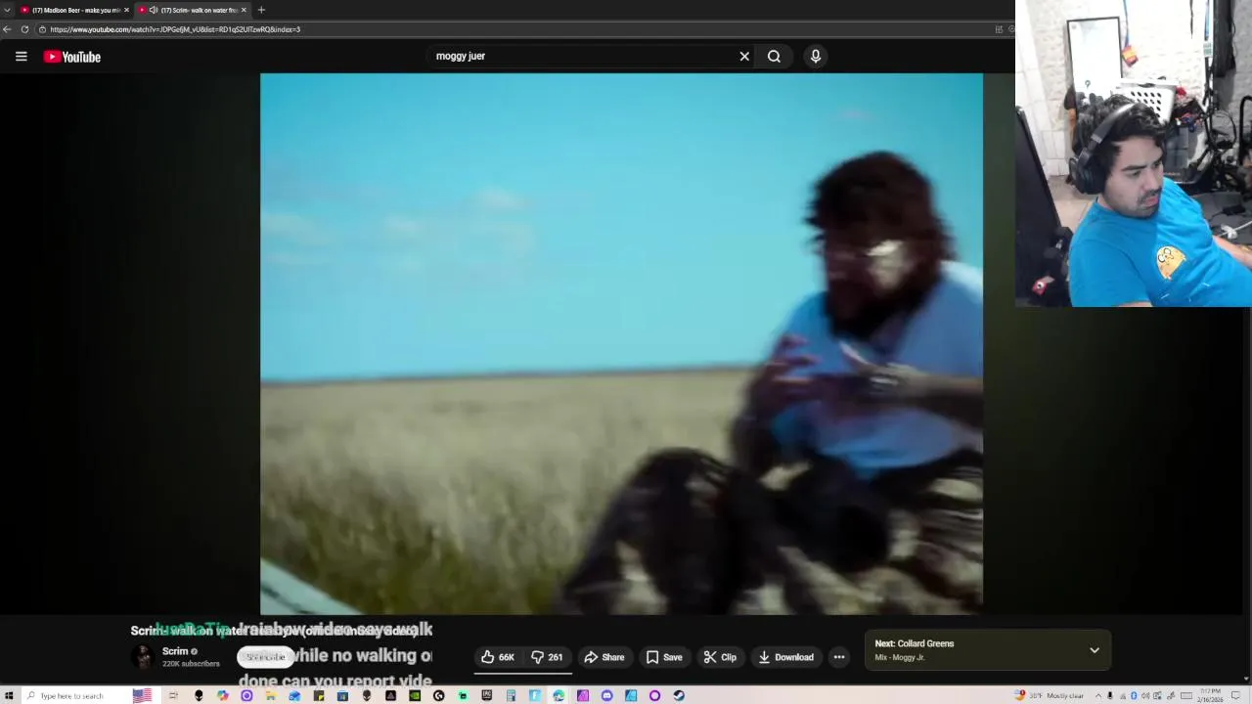Download the video

786,657
